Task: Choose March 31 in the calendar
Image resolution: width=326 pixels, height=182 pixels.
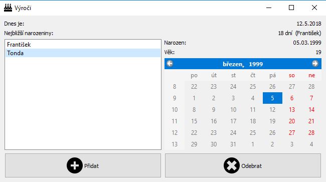Action: coord(233,144)
